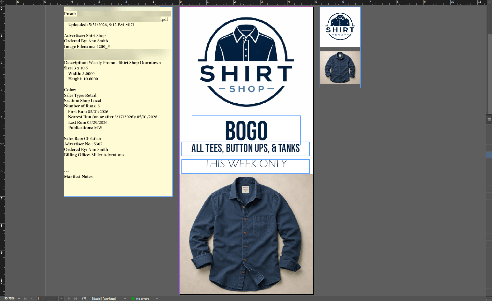Open the zoom level dropdown
Image resolution: width=492 pixels, height=301 pixels.
coord(19,299)
